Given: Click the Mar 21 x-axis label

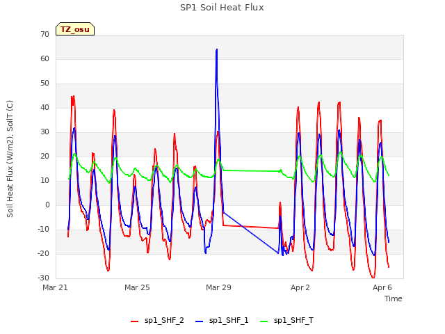Looking at the screenshot, I should coord(55,287).
